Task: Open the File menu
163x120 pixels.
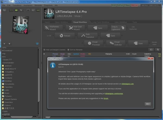Action: (x=4, y=5)
